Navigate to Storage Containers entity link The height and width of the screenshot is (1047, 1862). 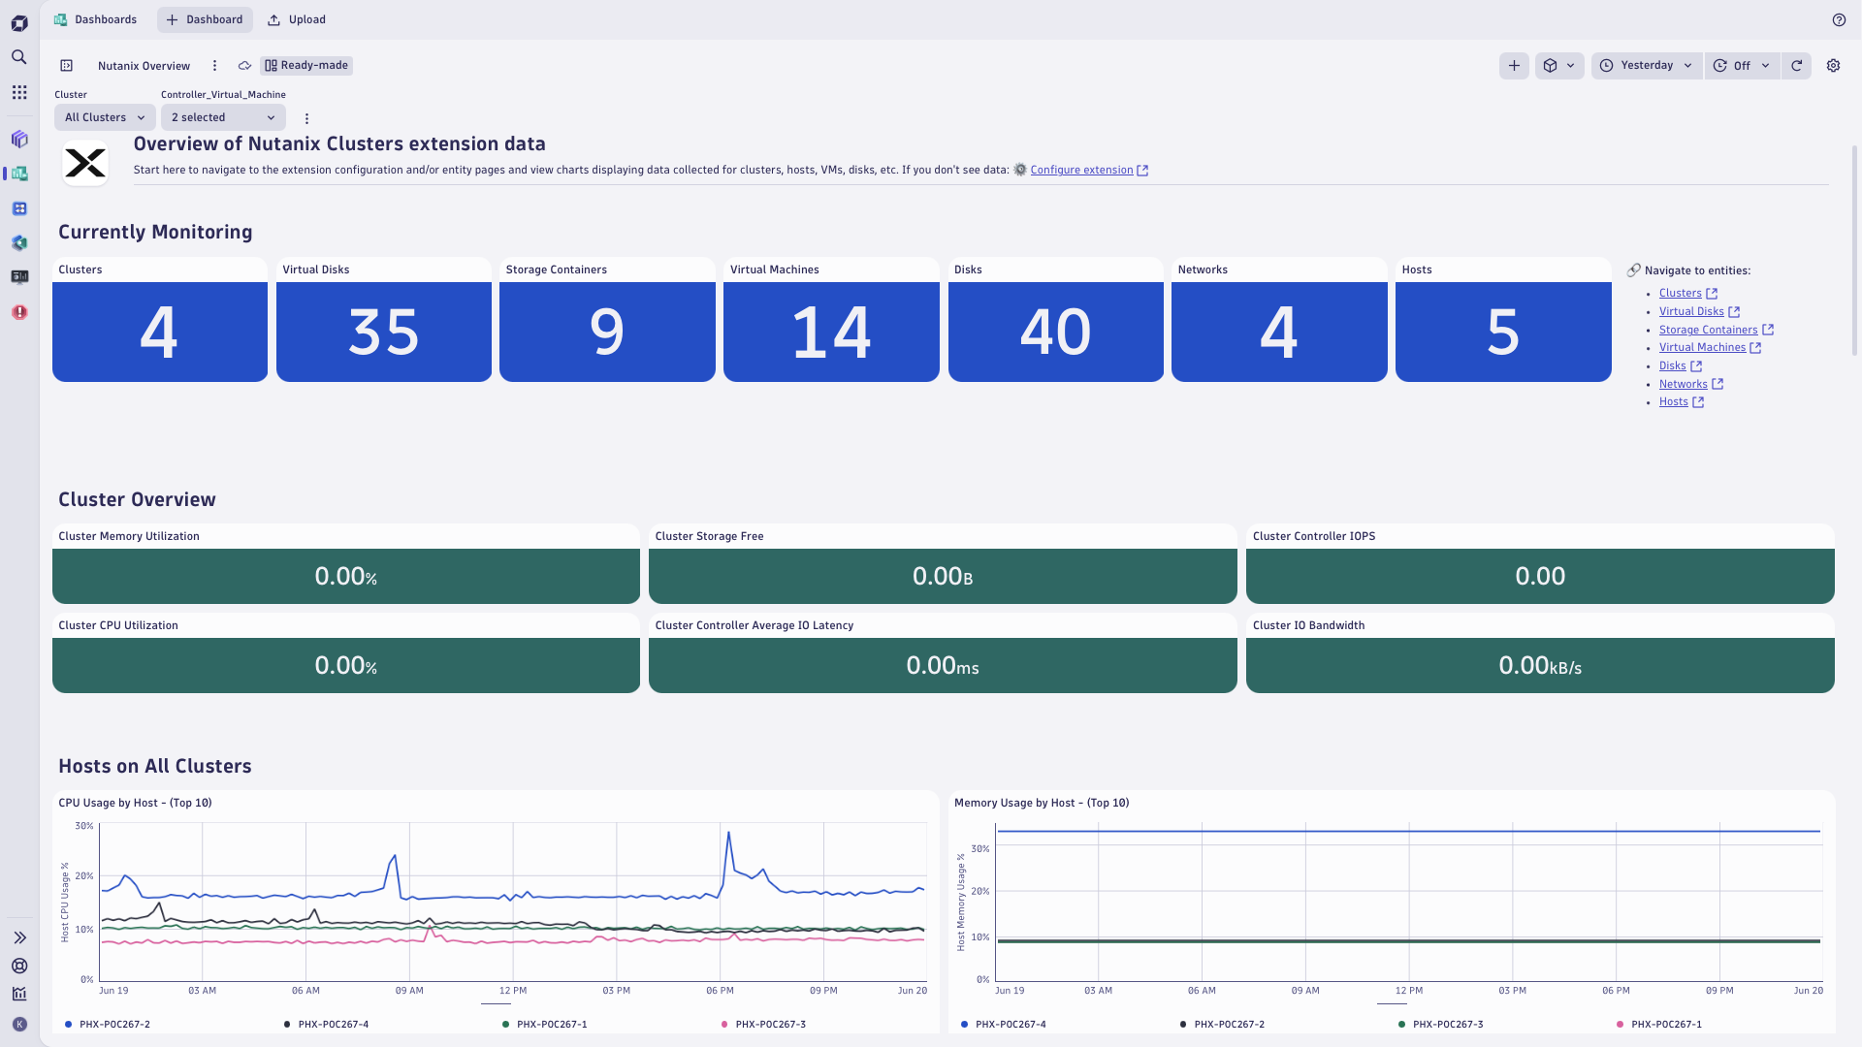[x=1708, y=331]
